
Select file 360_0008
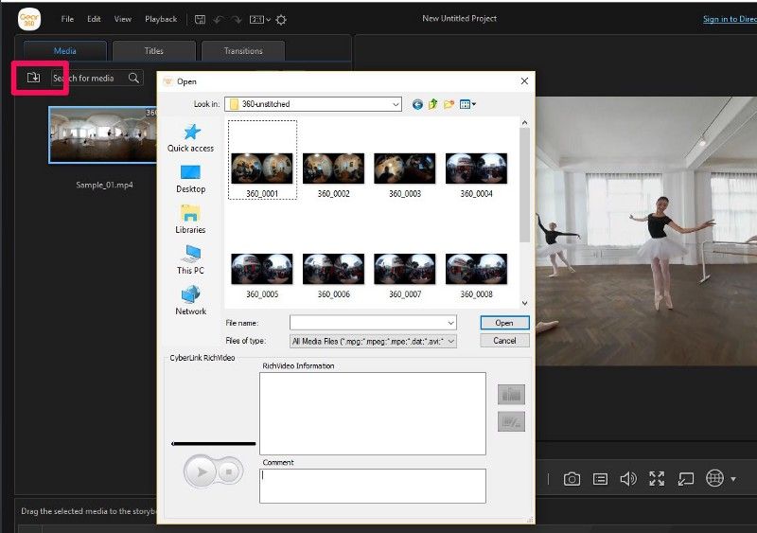tap(477, 275)
